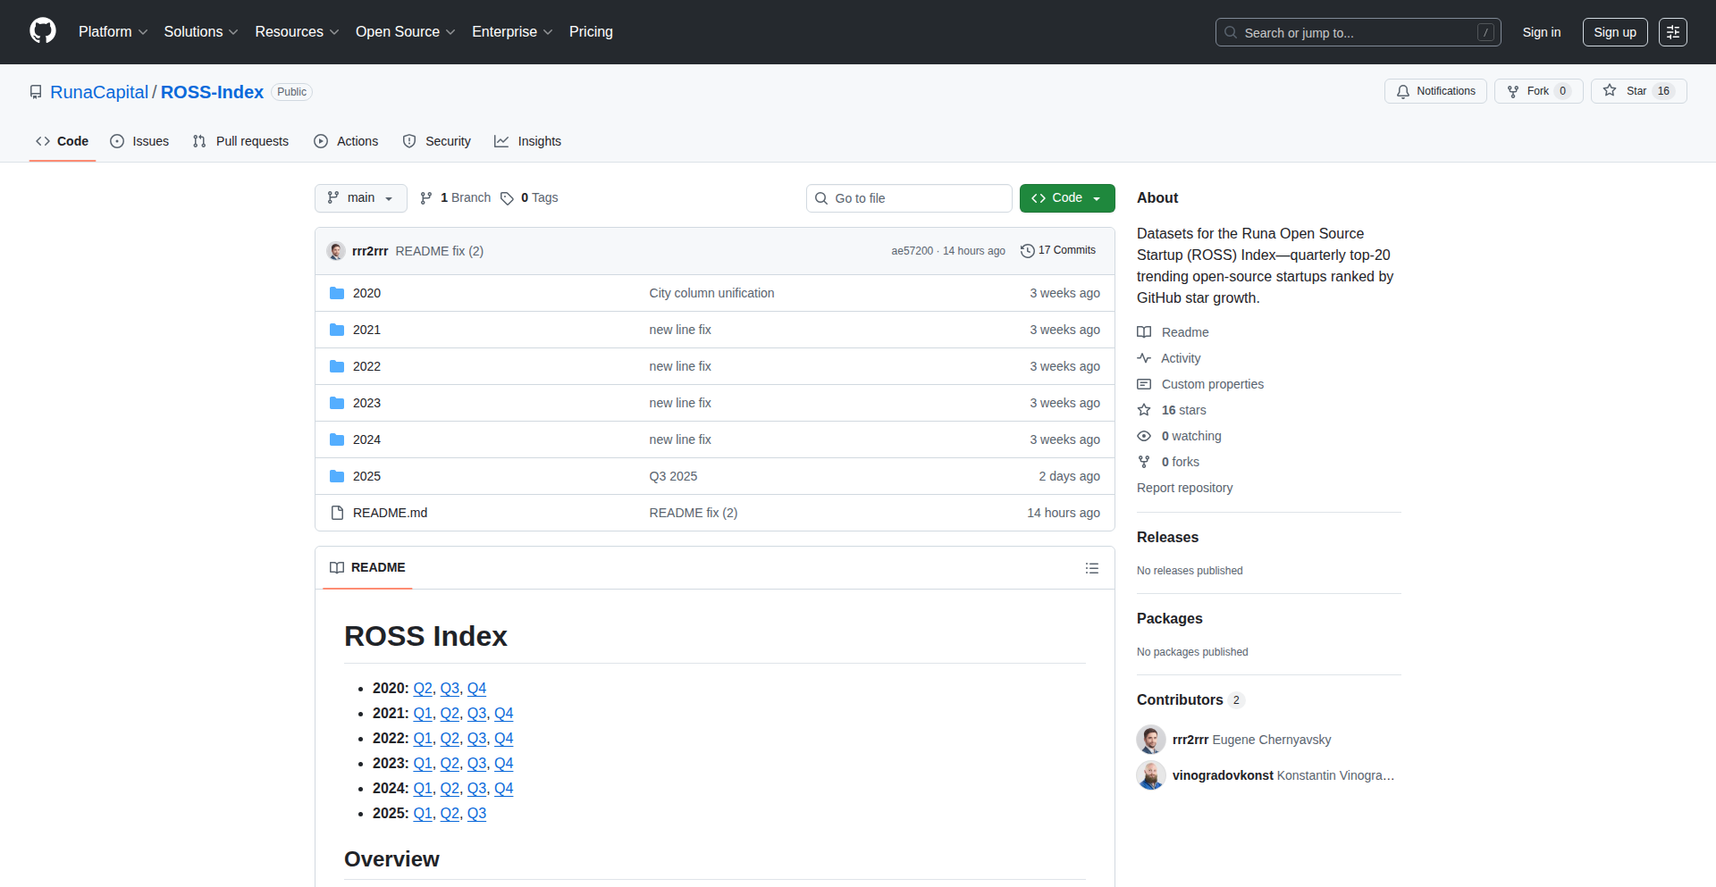This screenshot has width=1716, height=887.
Task: Open the Insights tab
Action: (x=528, y=141)
